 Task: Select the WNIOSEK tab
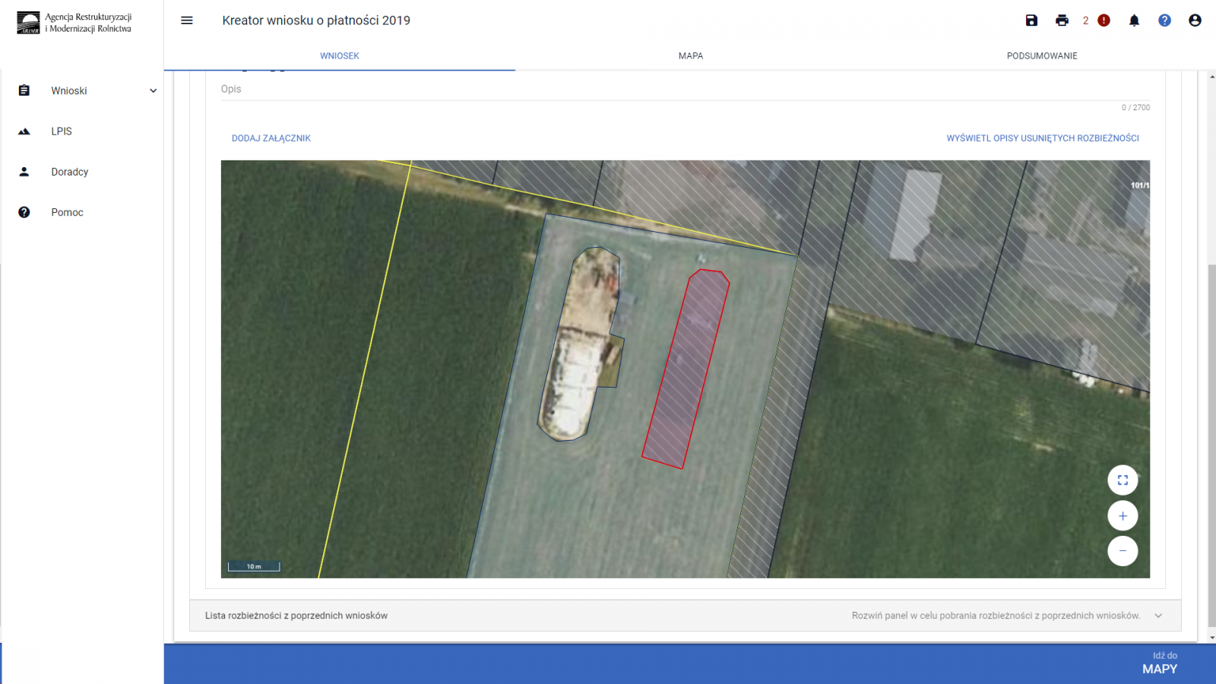(339, 55)
